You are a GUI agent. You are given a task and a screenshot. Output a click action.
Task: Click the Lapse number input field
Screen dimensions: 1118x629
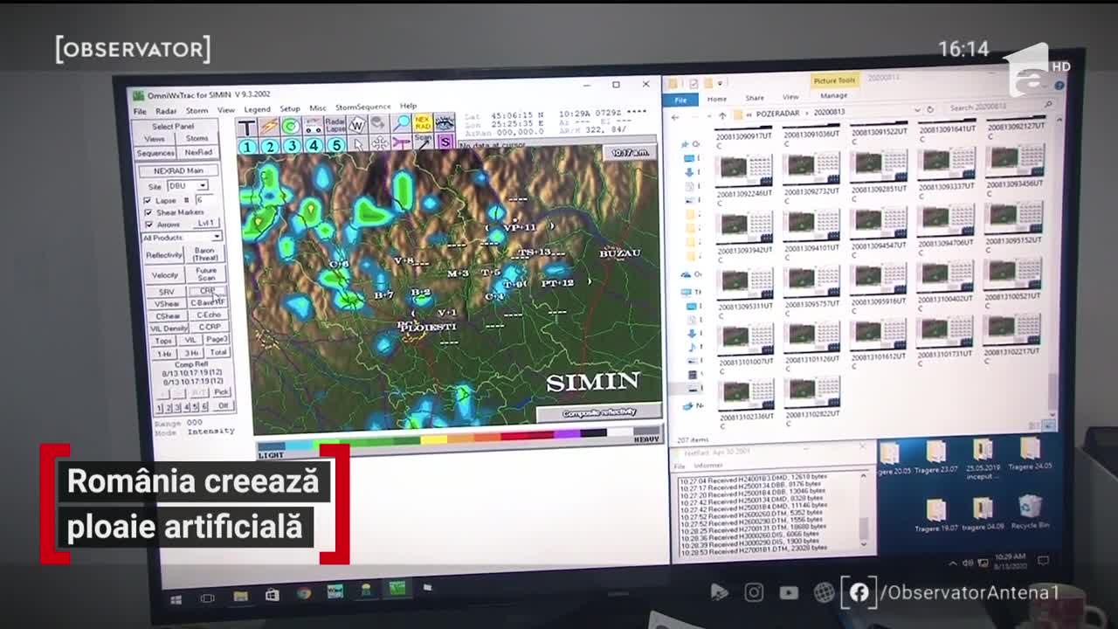click(206, 199)
